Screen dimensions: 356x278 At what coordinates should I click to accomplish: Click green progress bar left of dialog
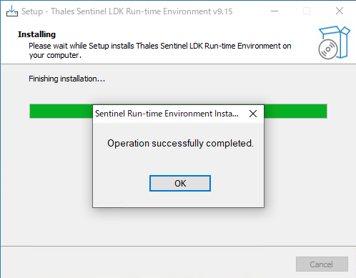61,111
